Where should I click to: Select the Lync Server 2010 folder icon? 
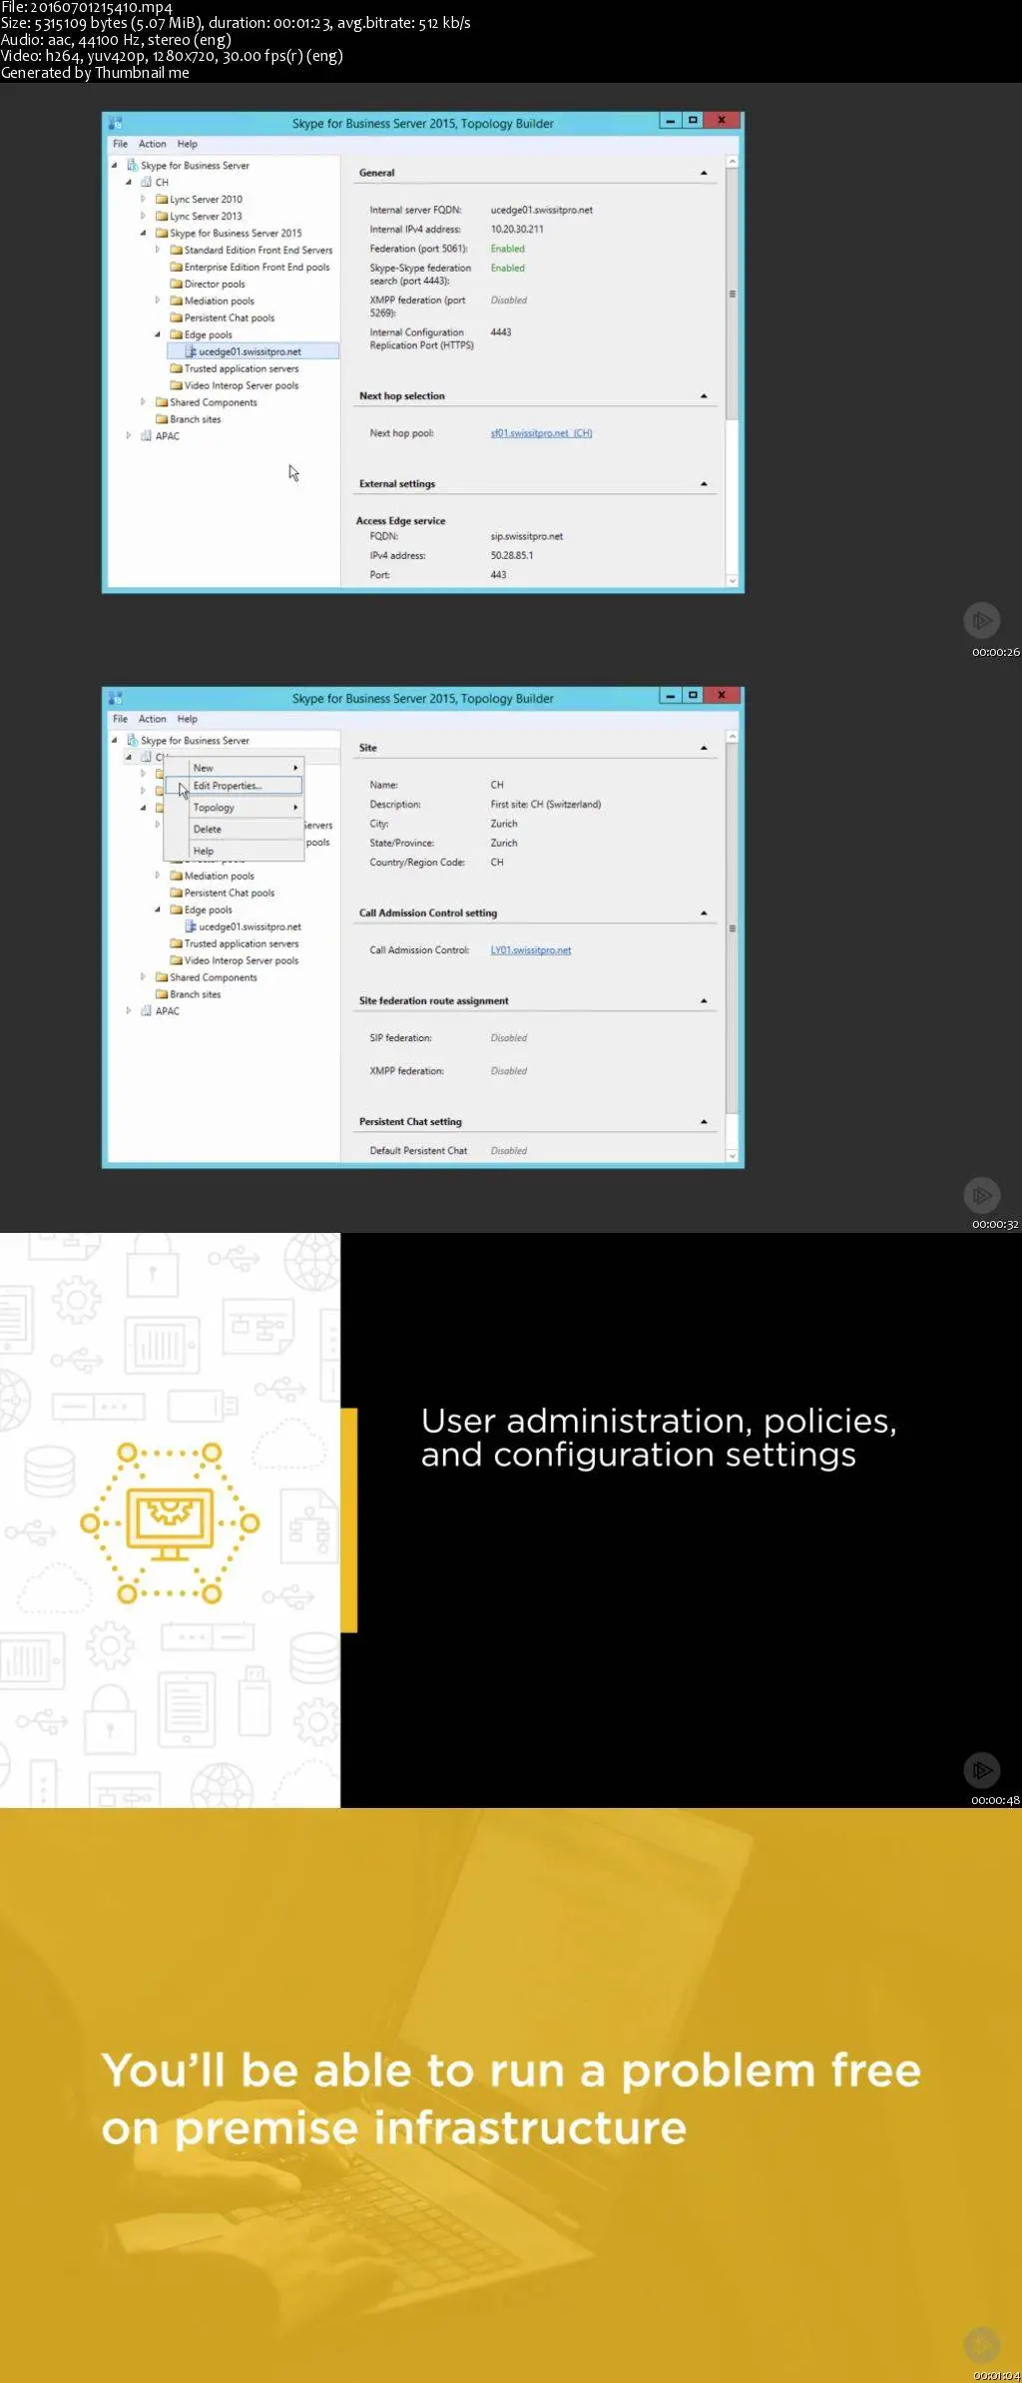tap(162, 200)
